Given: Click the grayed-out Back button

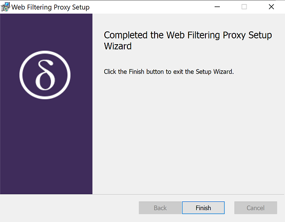Looking at the screenshot, I should click(x=160, y=208).
